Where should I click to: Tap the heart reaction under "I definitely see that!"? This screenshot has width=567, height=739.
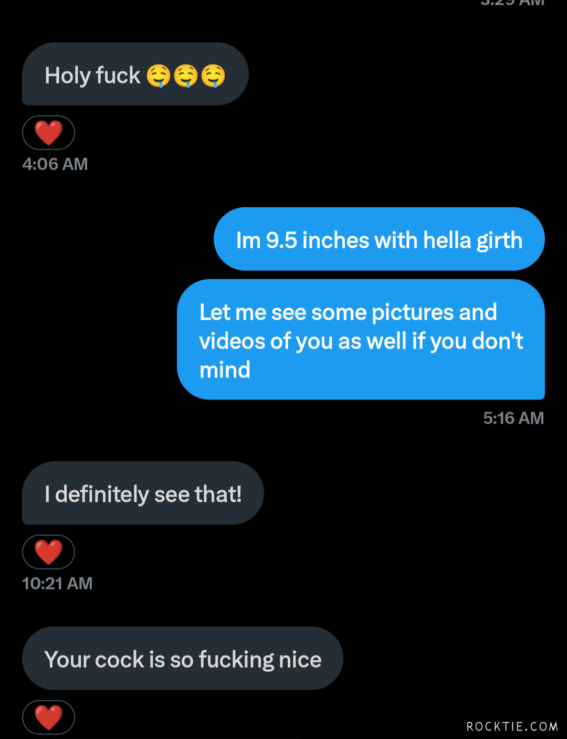pos(48,552)
